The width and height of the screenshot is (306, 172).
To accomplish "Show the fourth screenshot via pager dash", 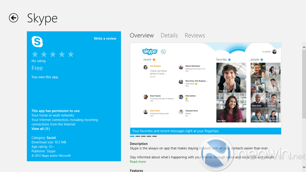I will click(x=149, y=136).
